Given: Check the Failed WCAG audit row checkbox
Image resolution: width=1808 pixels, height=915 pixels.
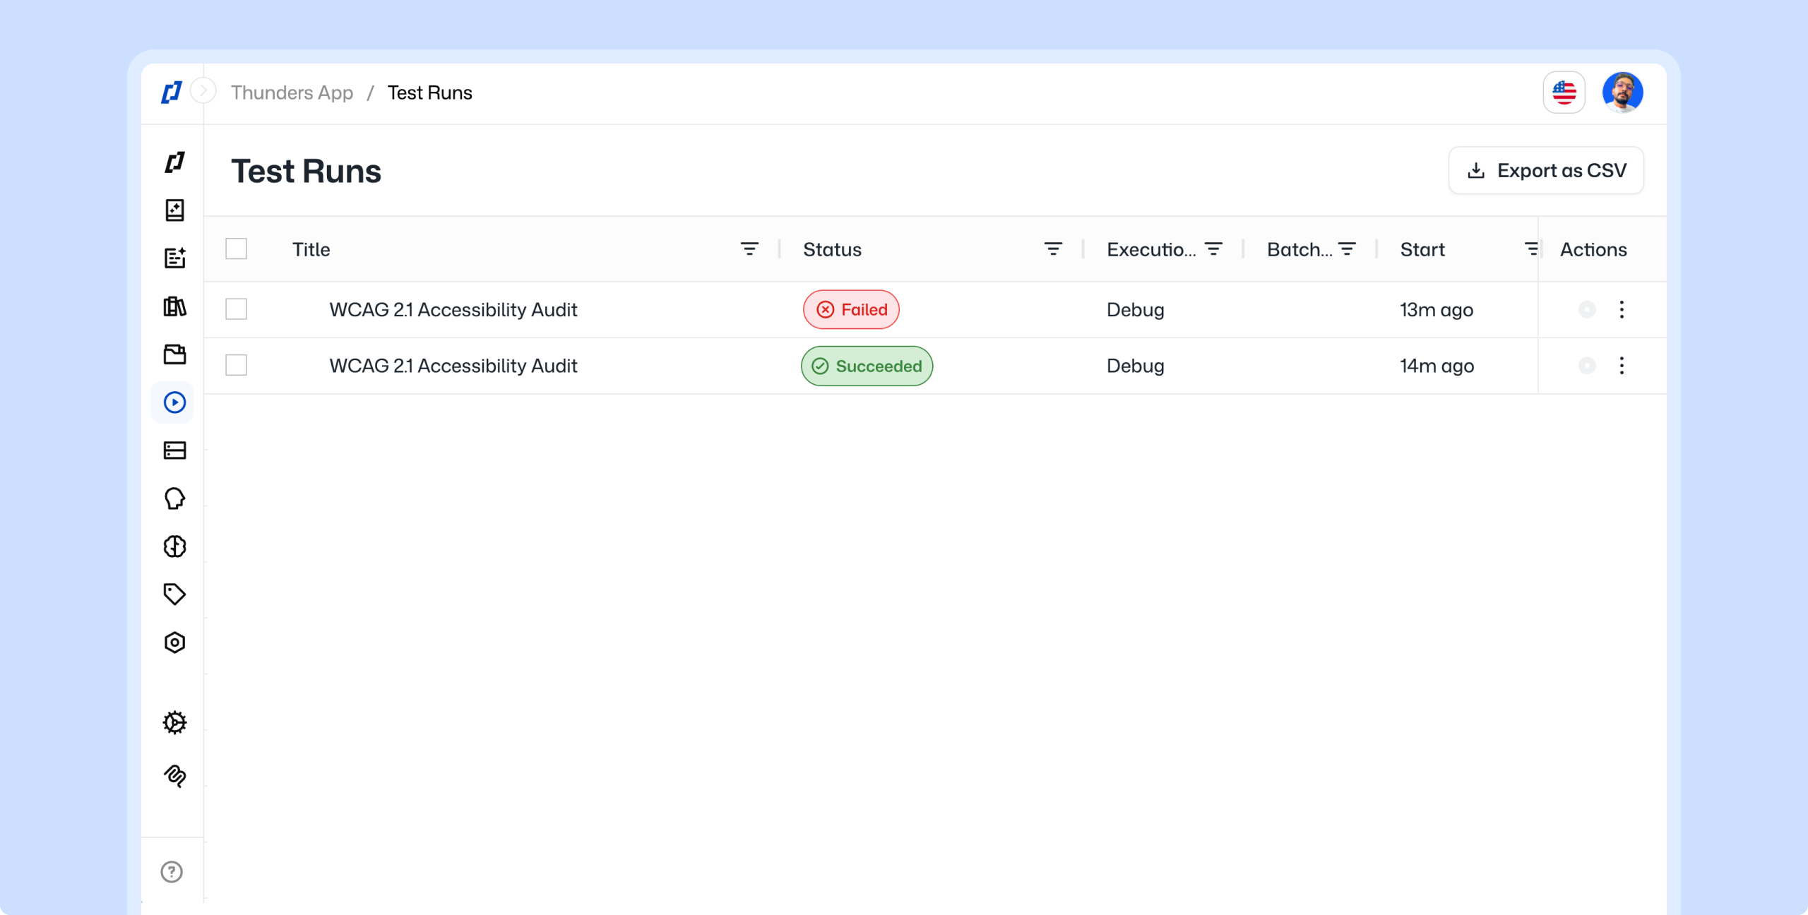Looking at the screenshot, I should point(236,309).
